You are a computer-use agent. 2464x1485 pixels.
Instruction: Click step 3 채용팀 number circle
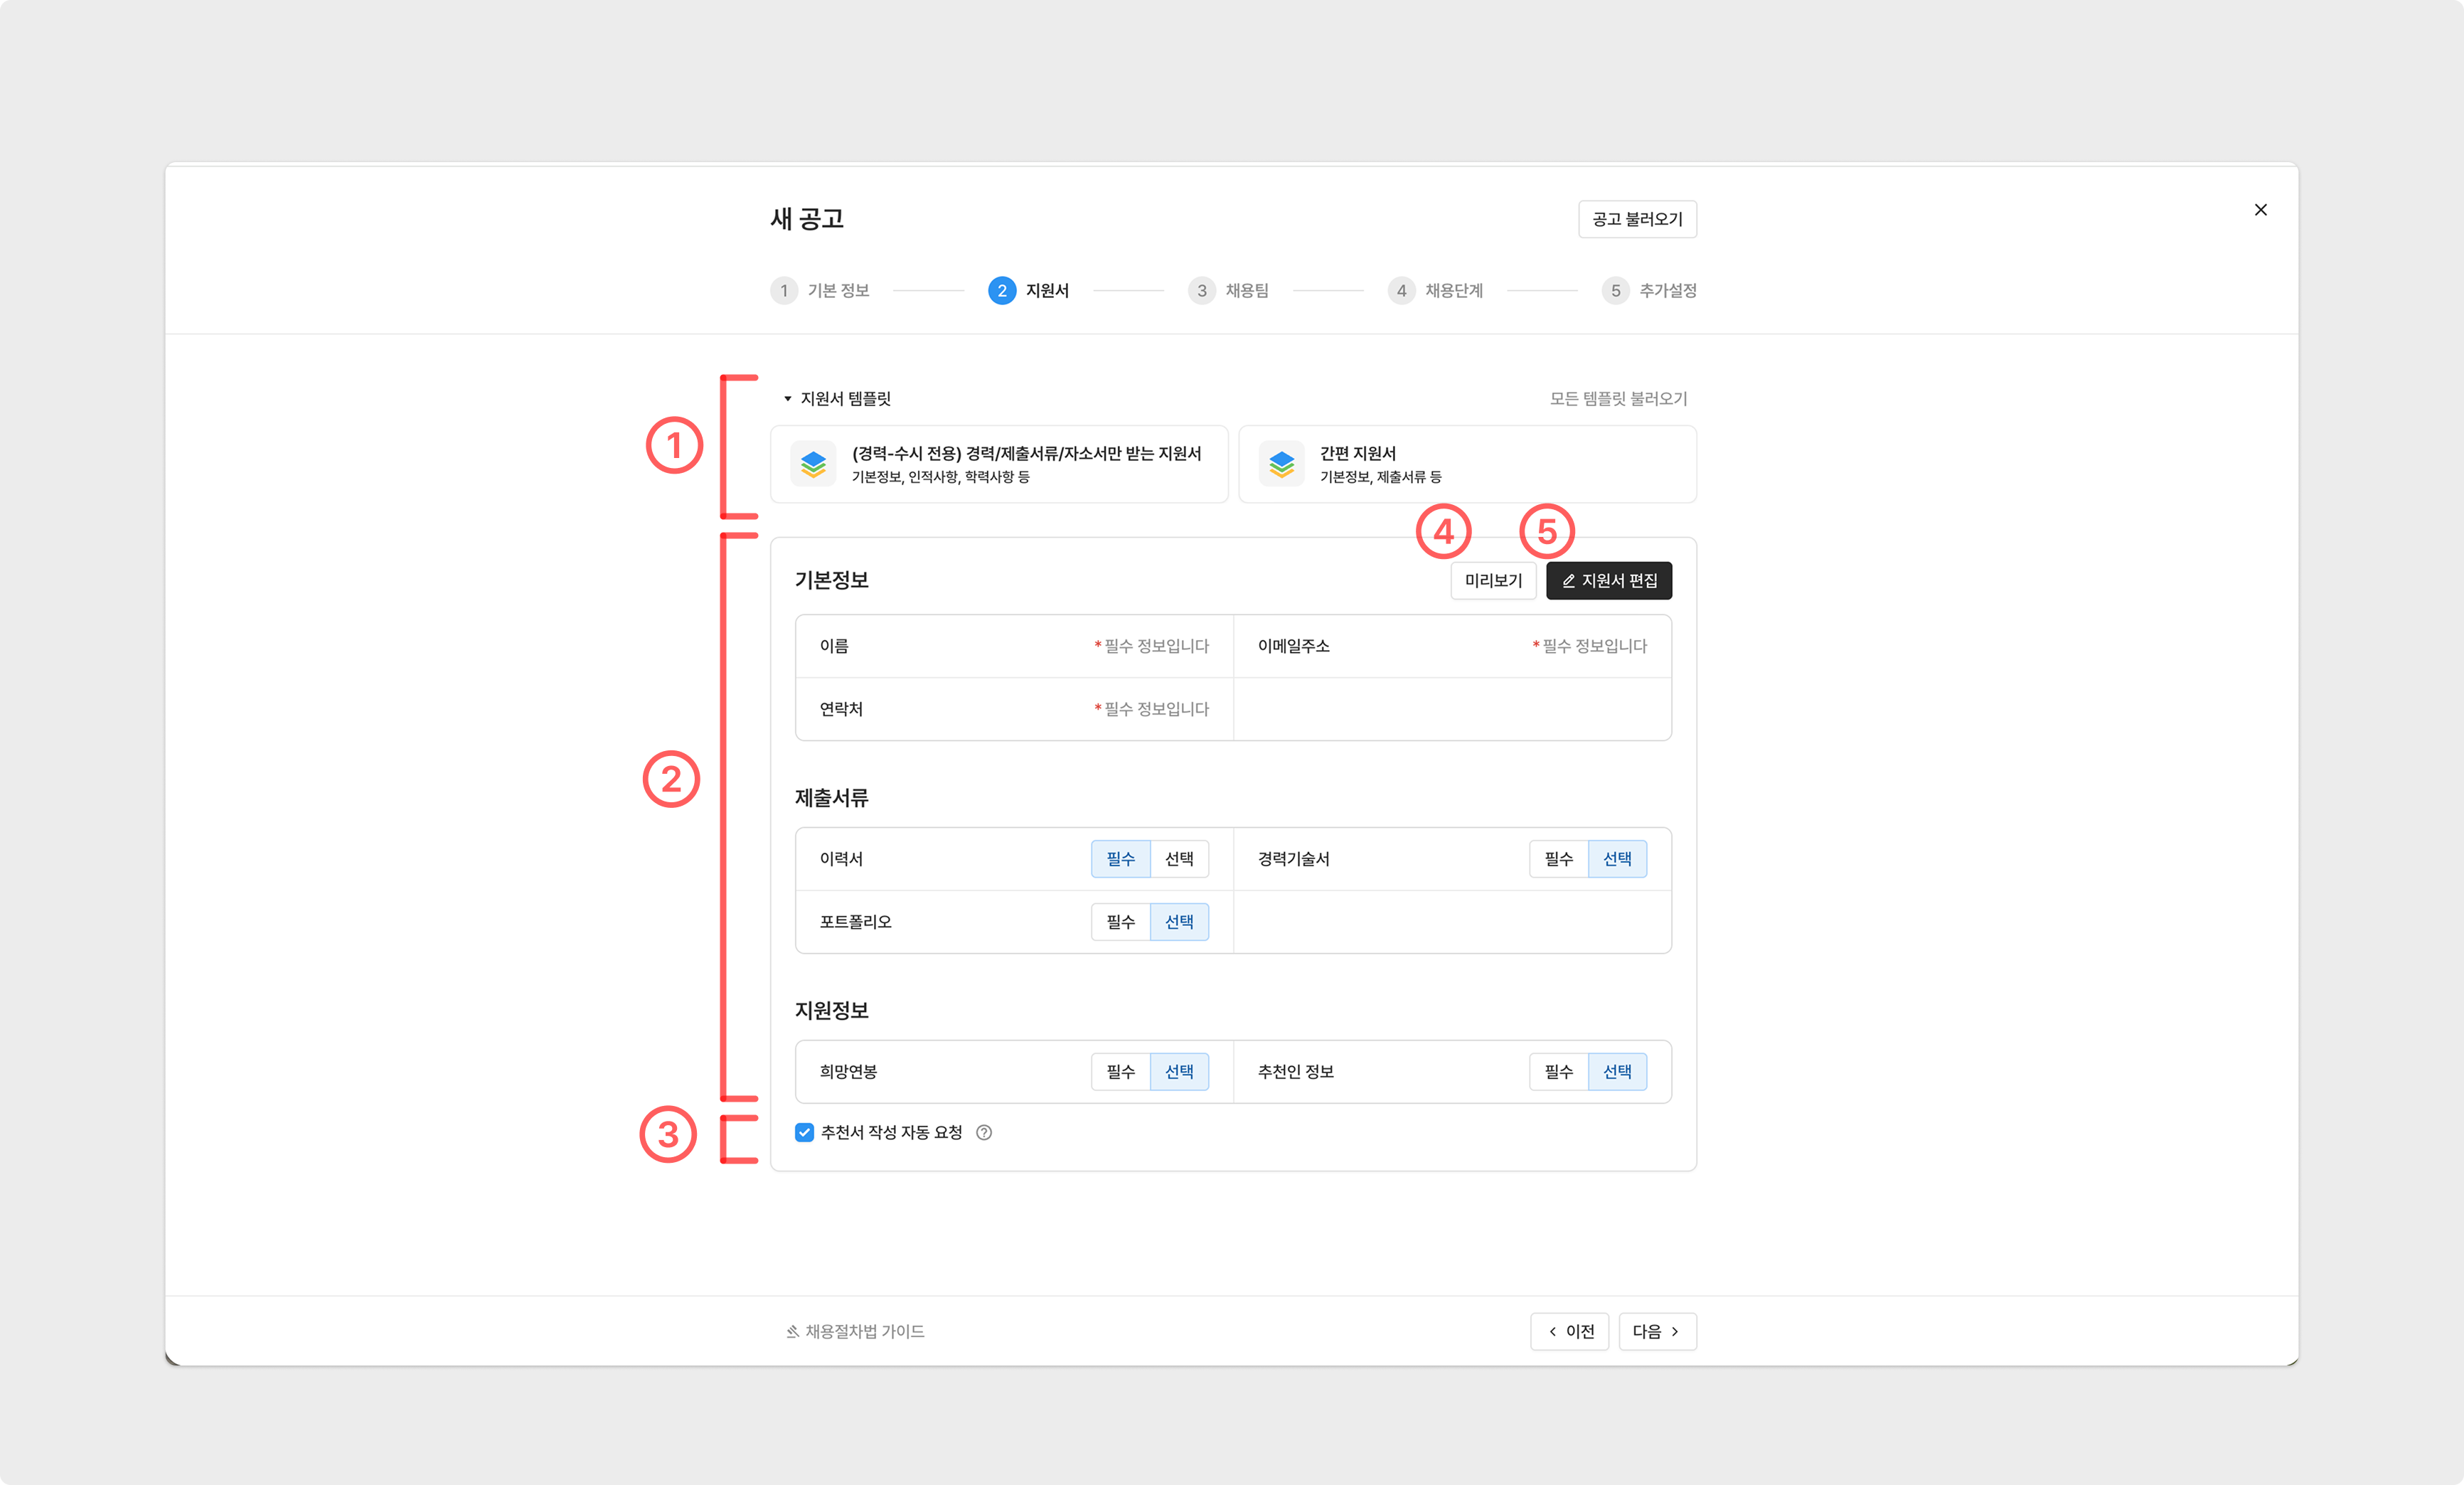click(1201, 290)
